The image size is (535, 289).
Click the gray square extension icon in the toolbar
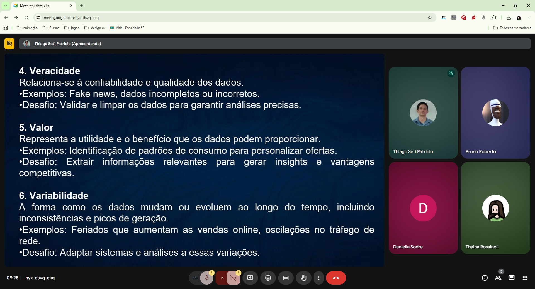(454, 18)
